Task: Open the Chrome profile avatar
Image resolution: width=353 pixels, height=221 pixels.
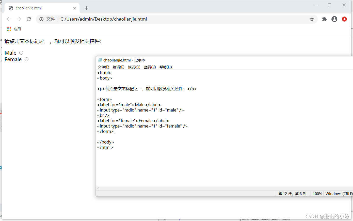Action: 334,19
